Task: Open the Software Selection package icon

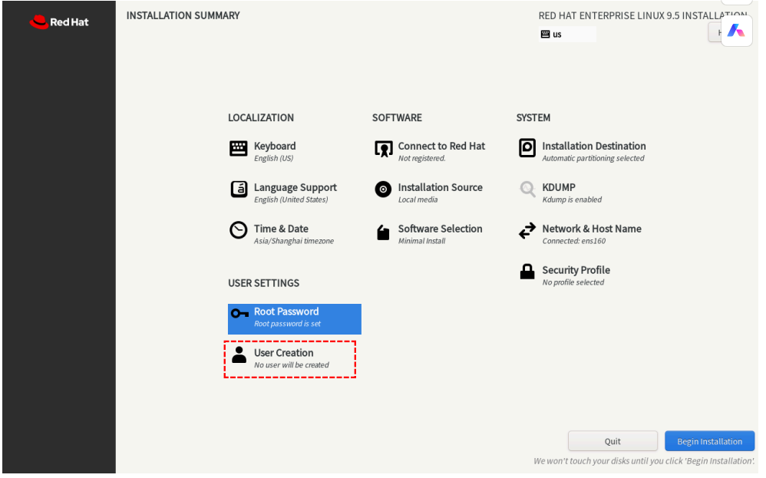Action: (x=383, y=232)
